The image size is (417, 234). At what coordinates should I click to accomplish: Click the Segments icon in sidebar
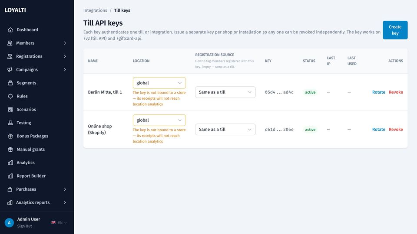click(x=10, y=83)
